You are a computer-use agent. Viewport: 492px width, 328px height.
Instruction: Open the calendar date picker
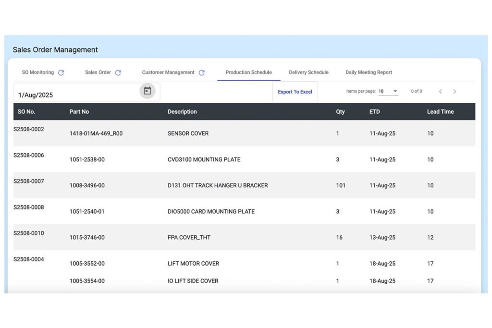point(148,91)
